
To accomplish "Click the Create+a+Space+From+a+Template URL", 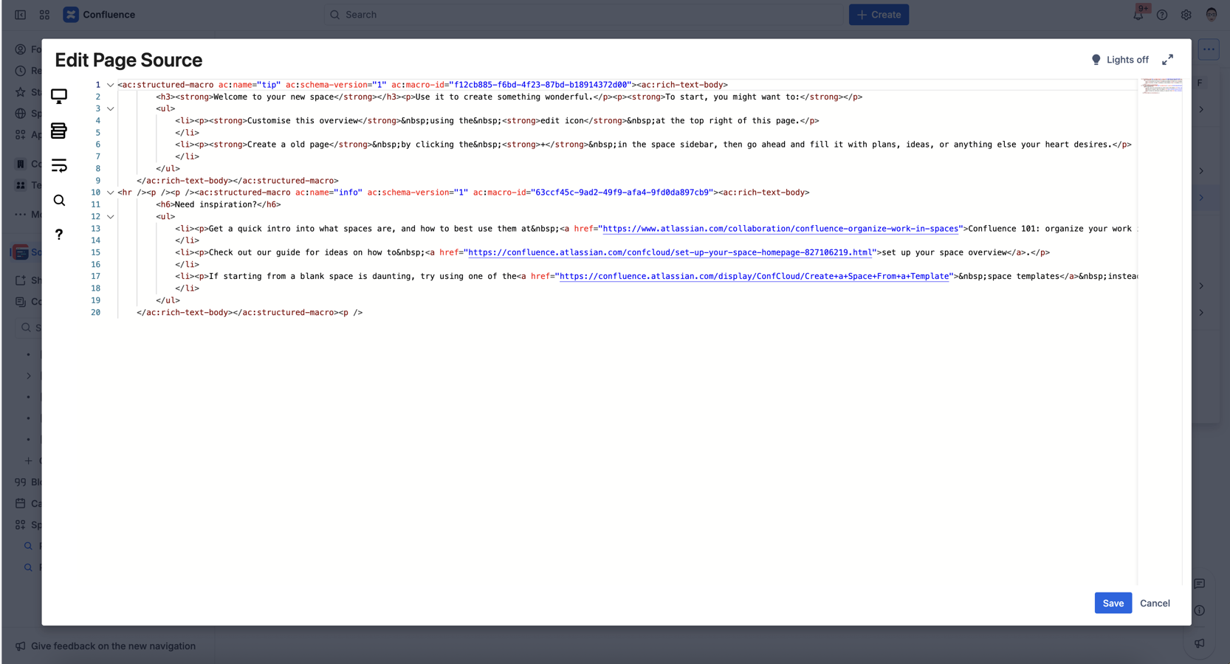I will 755,277.
